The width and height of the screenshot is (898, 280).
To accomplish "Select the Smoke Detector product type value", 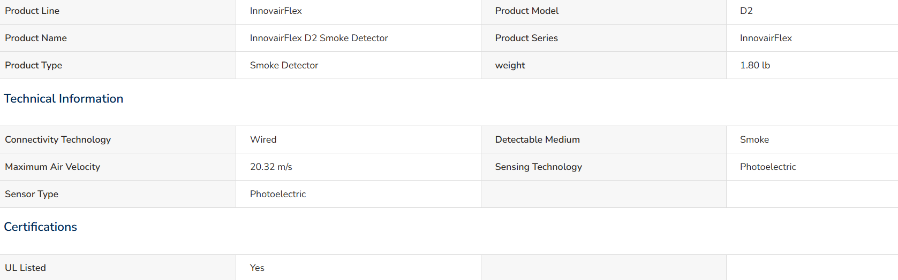I will pos(284,65).
